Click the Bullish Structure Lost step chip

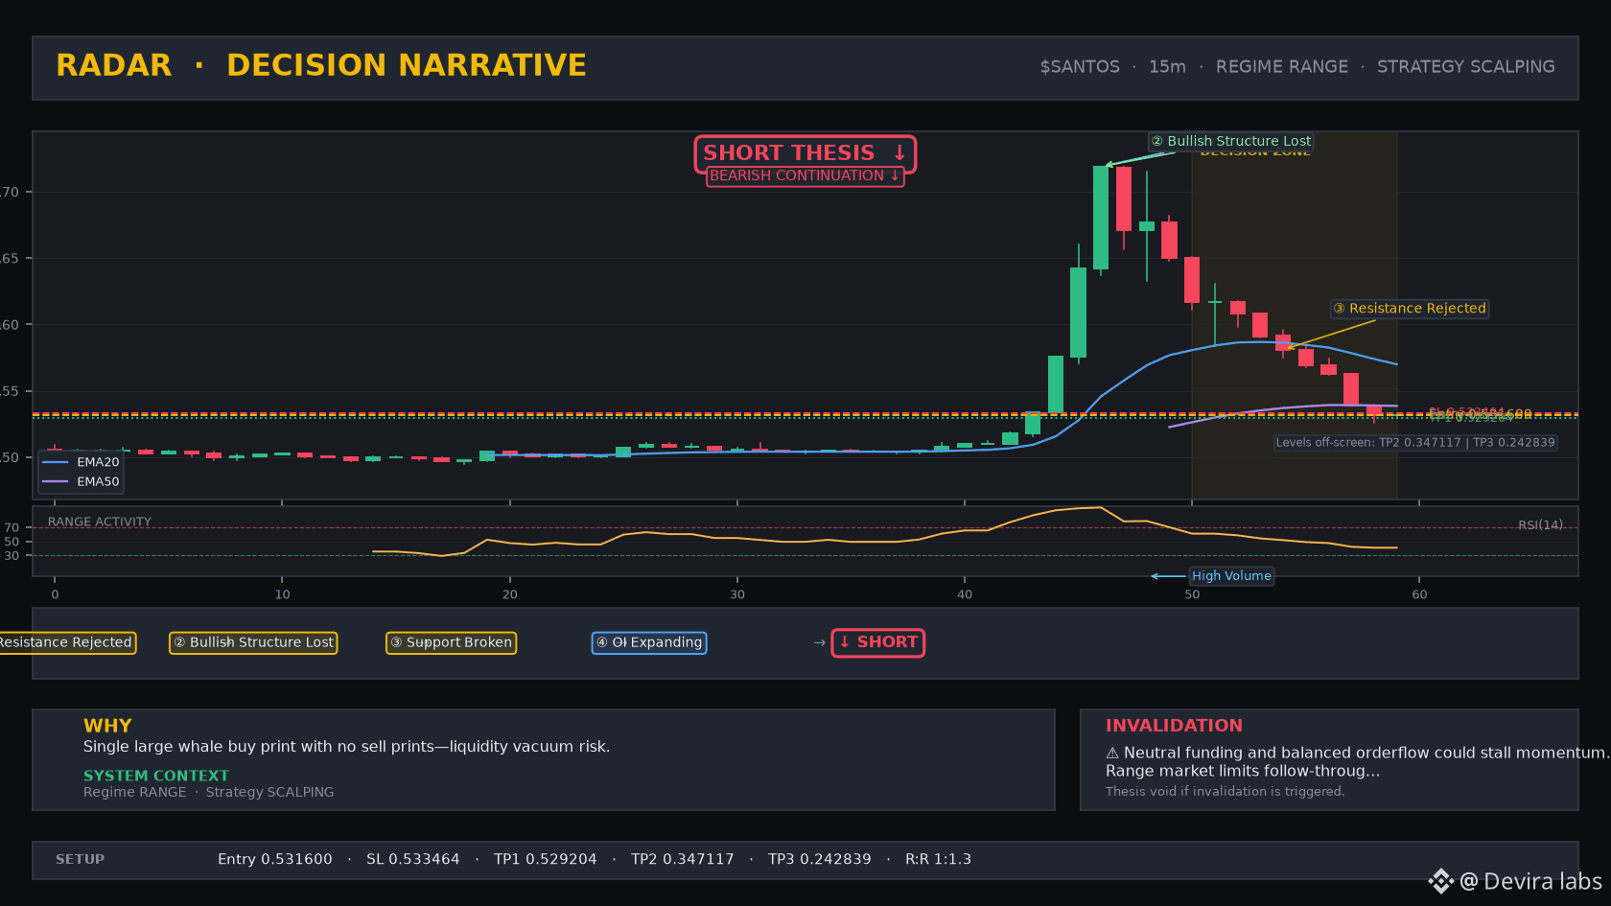(x=253, y=642)
